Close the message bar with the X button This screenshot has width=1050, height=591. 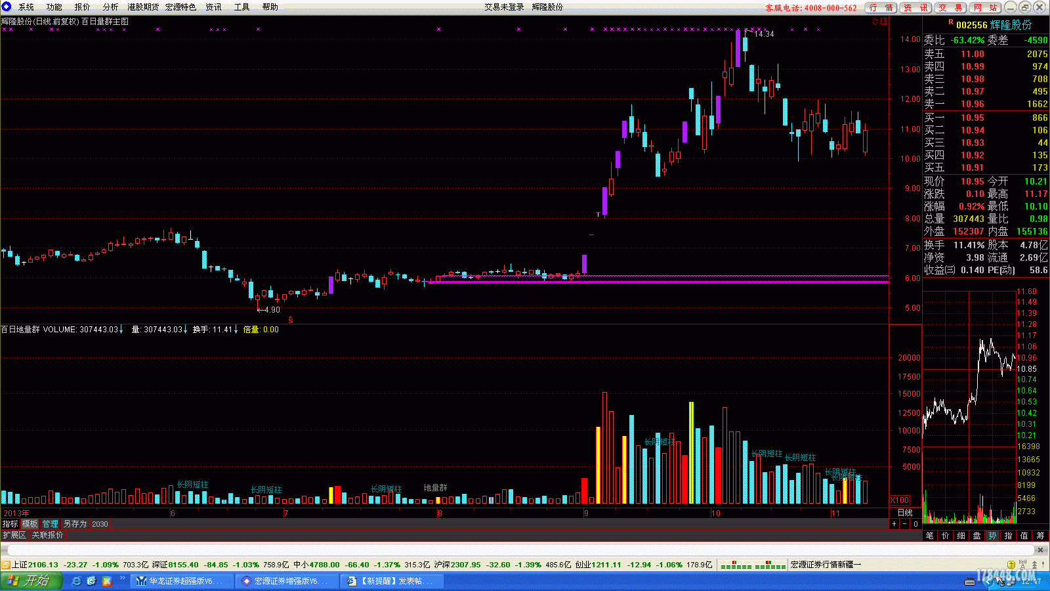pyautogui.click(x=1040, y=550)
